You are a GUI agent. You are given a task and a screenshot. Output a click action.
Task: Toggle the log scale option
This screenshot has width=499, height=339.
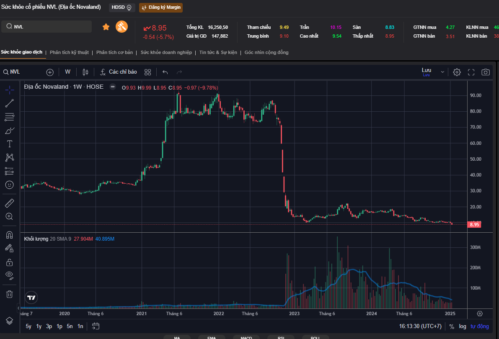462,326
